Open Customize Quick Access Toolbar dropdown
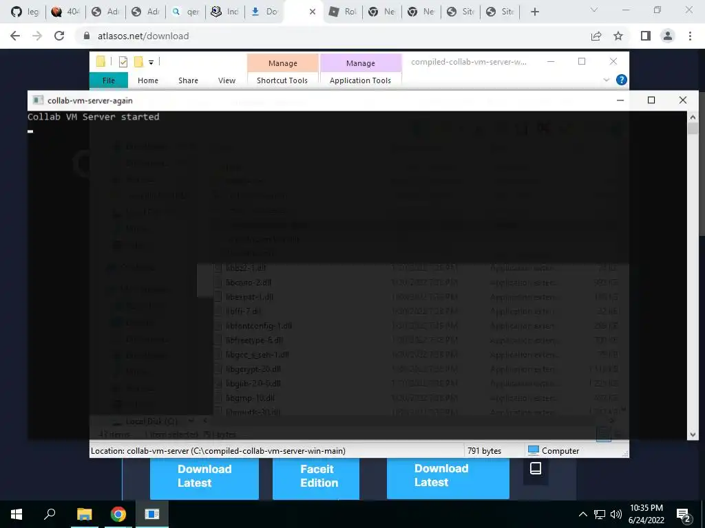Image resolution: width=705 pixels, height=528 pixels. click(x=151, y=63)
